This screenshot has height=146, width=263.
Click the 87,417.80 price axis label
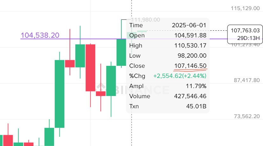247,80
